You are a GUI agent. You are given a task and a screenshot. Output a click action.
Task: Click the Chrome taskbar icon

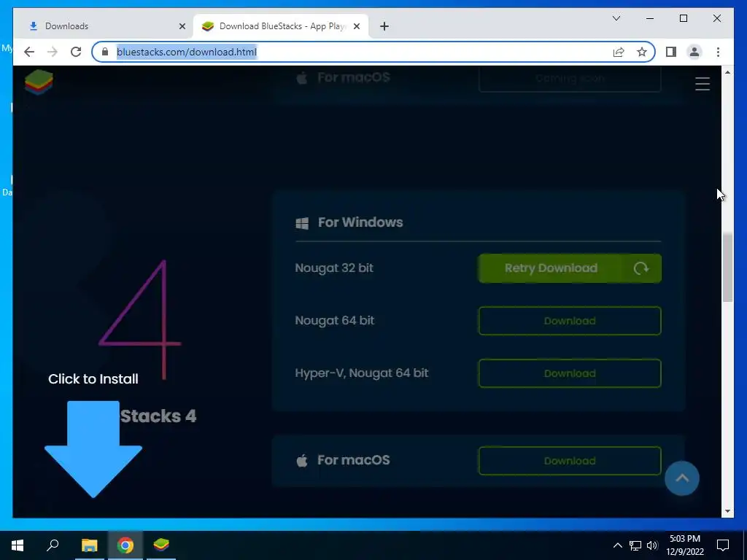pos(125,545)
